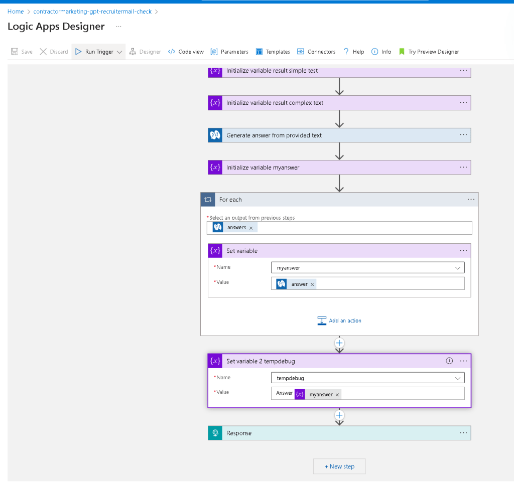This screenshot has width=514, height=486.
Task: Click the + New step button
Action: tap(339, 466)
